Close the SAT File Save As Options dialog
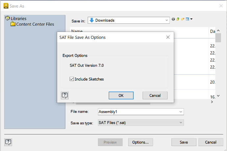 (x=168, y=37)
